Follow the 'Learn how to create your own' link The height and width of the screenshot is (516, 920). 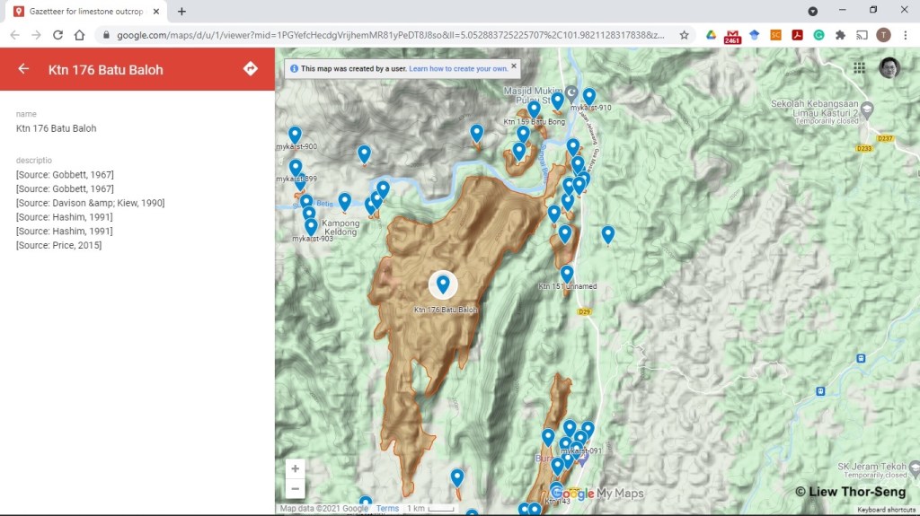(458, 68)
